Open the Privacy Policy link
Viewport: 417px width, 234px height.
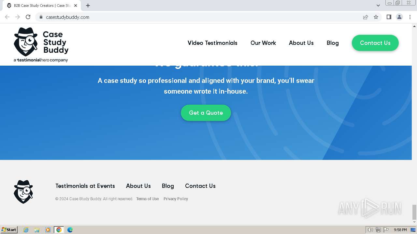pos(176,199)
